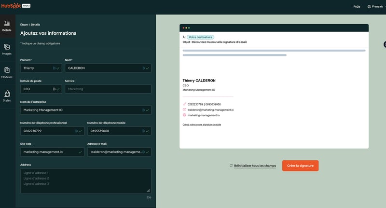Edit the Adresse e-mail field

click(119, 152)
